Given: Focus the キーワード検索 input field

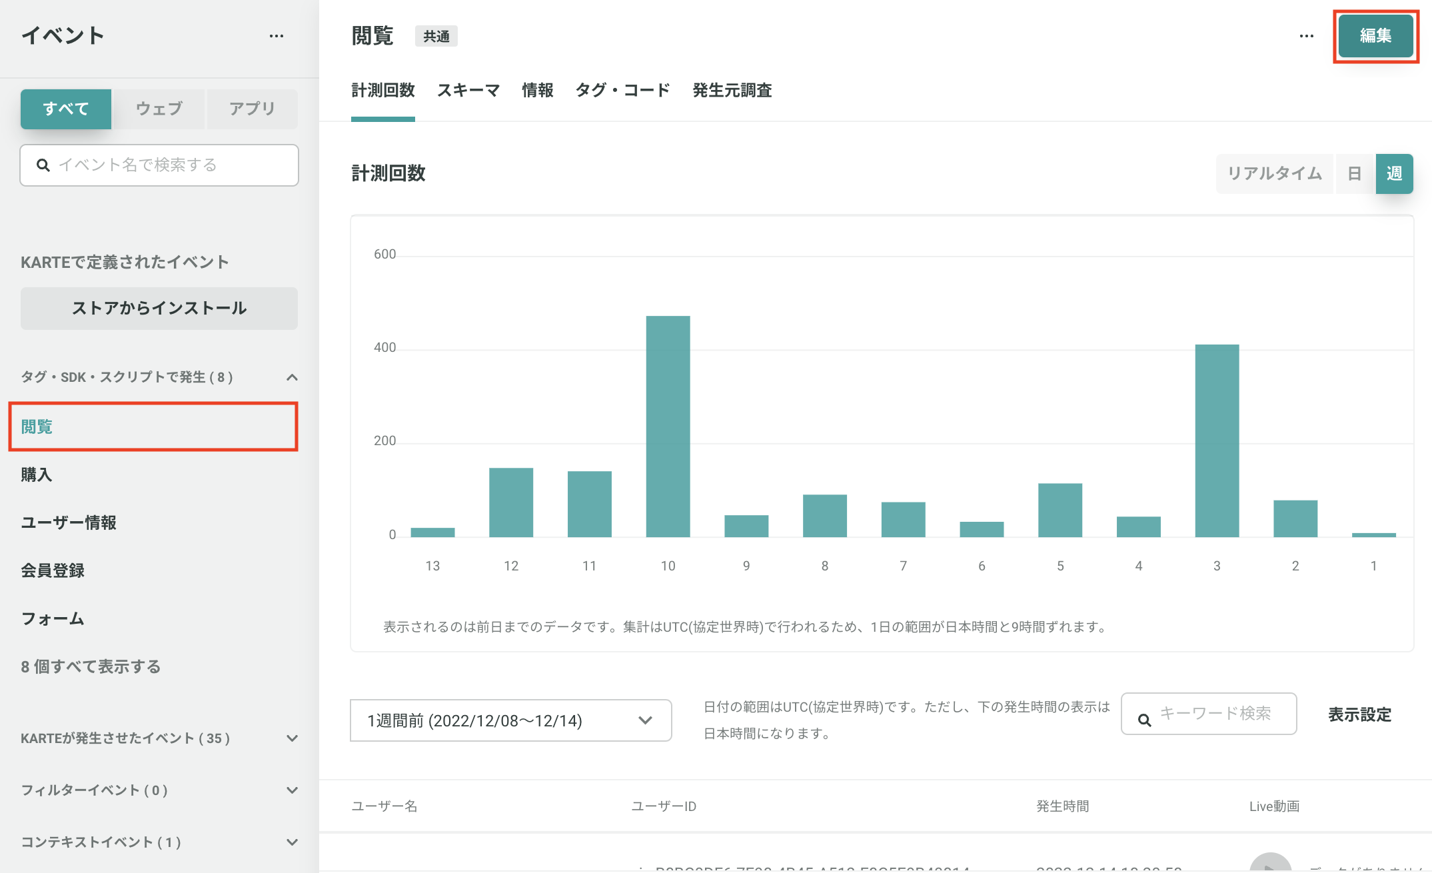Looking at the screenshot, I should (x=1209, y=714).
